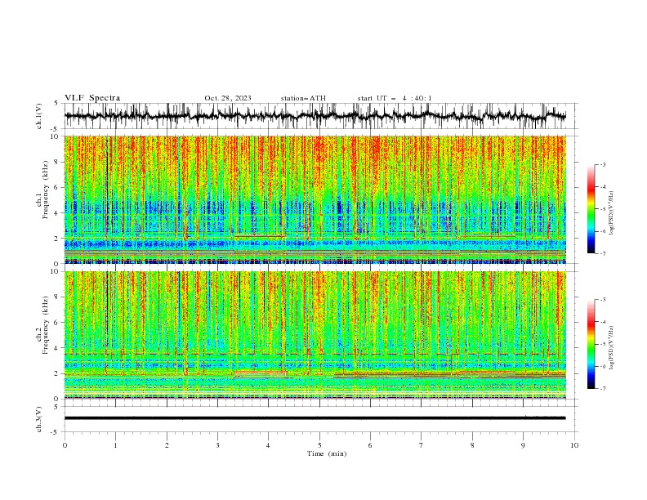Click the time axis tick label "0"
Viewport: 647px width, 500px height.
(65, 445)
